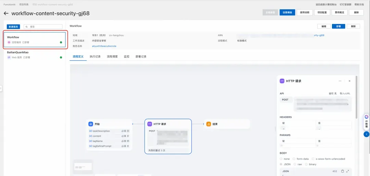Expand the JSON editor to fullscreen
This screenshot has width=370, height=176.
tap(348, 171)
